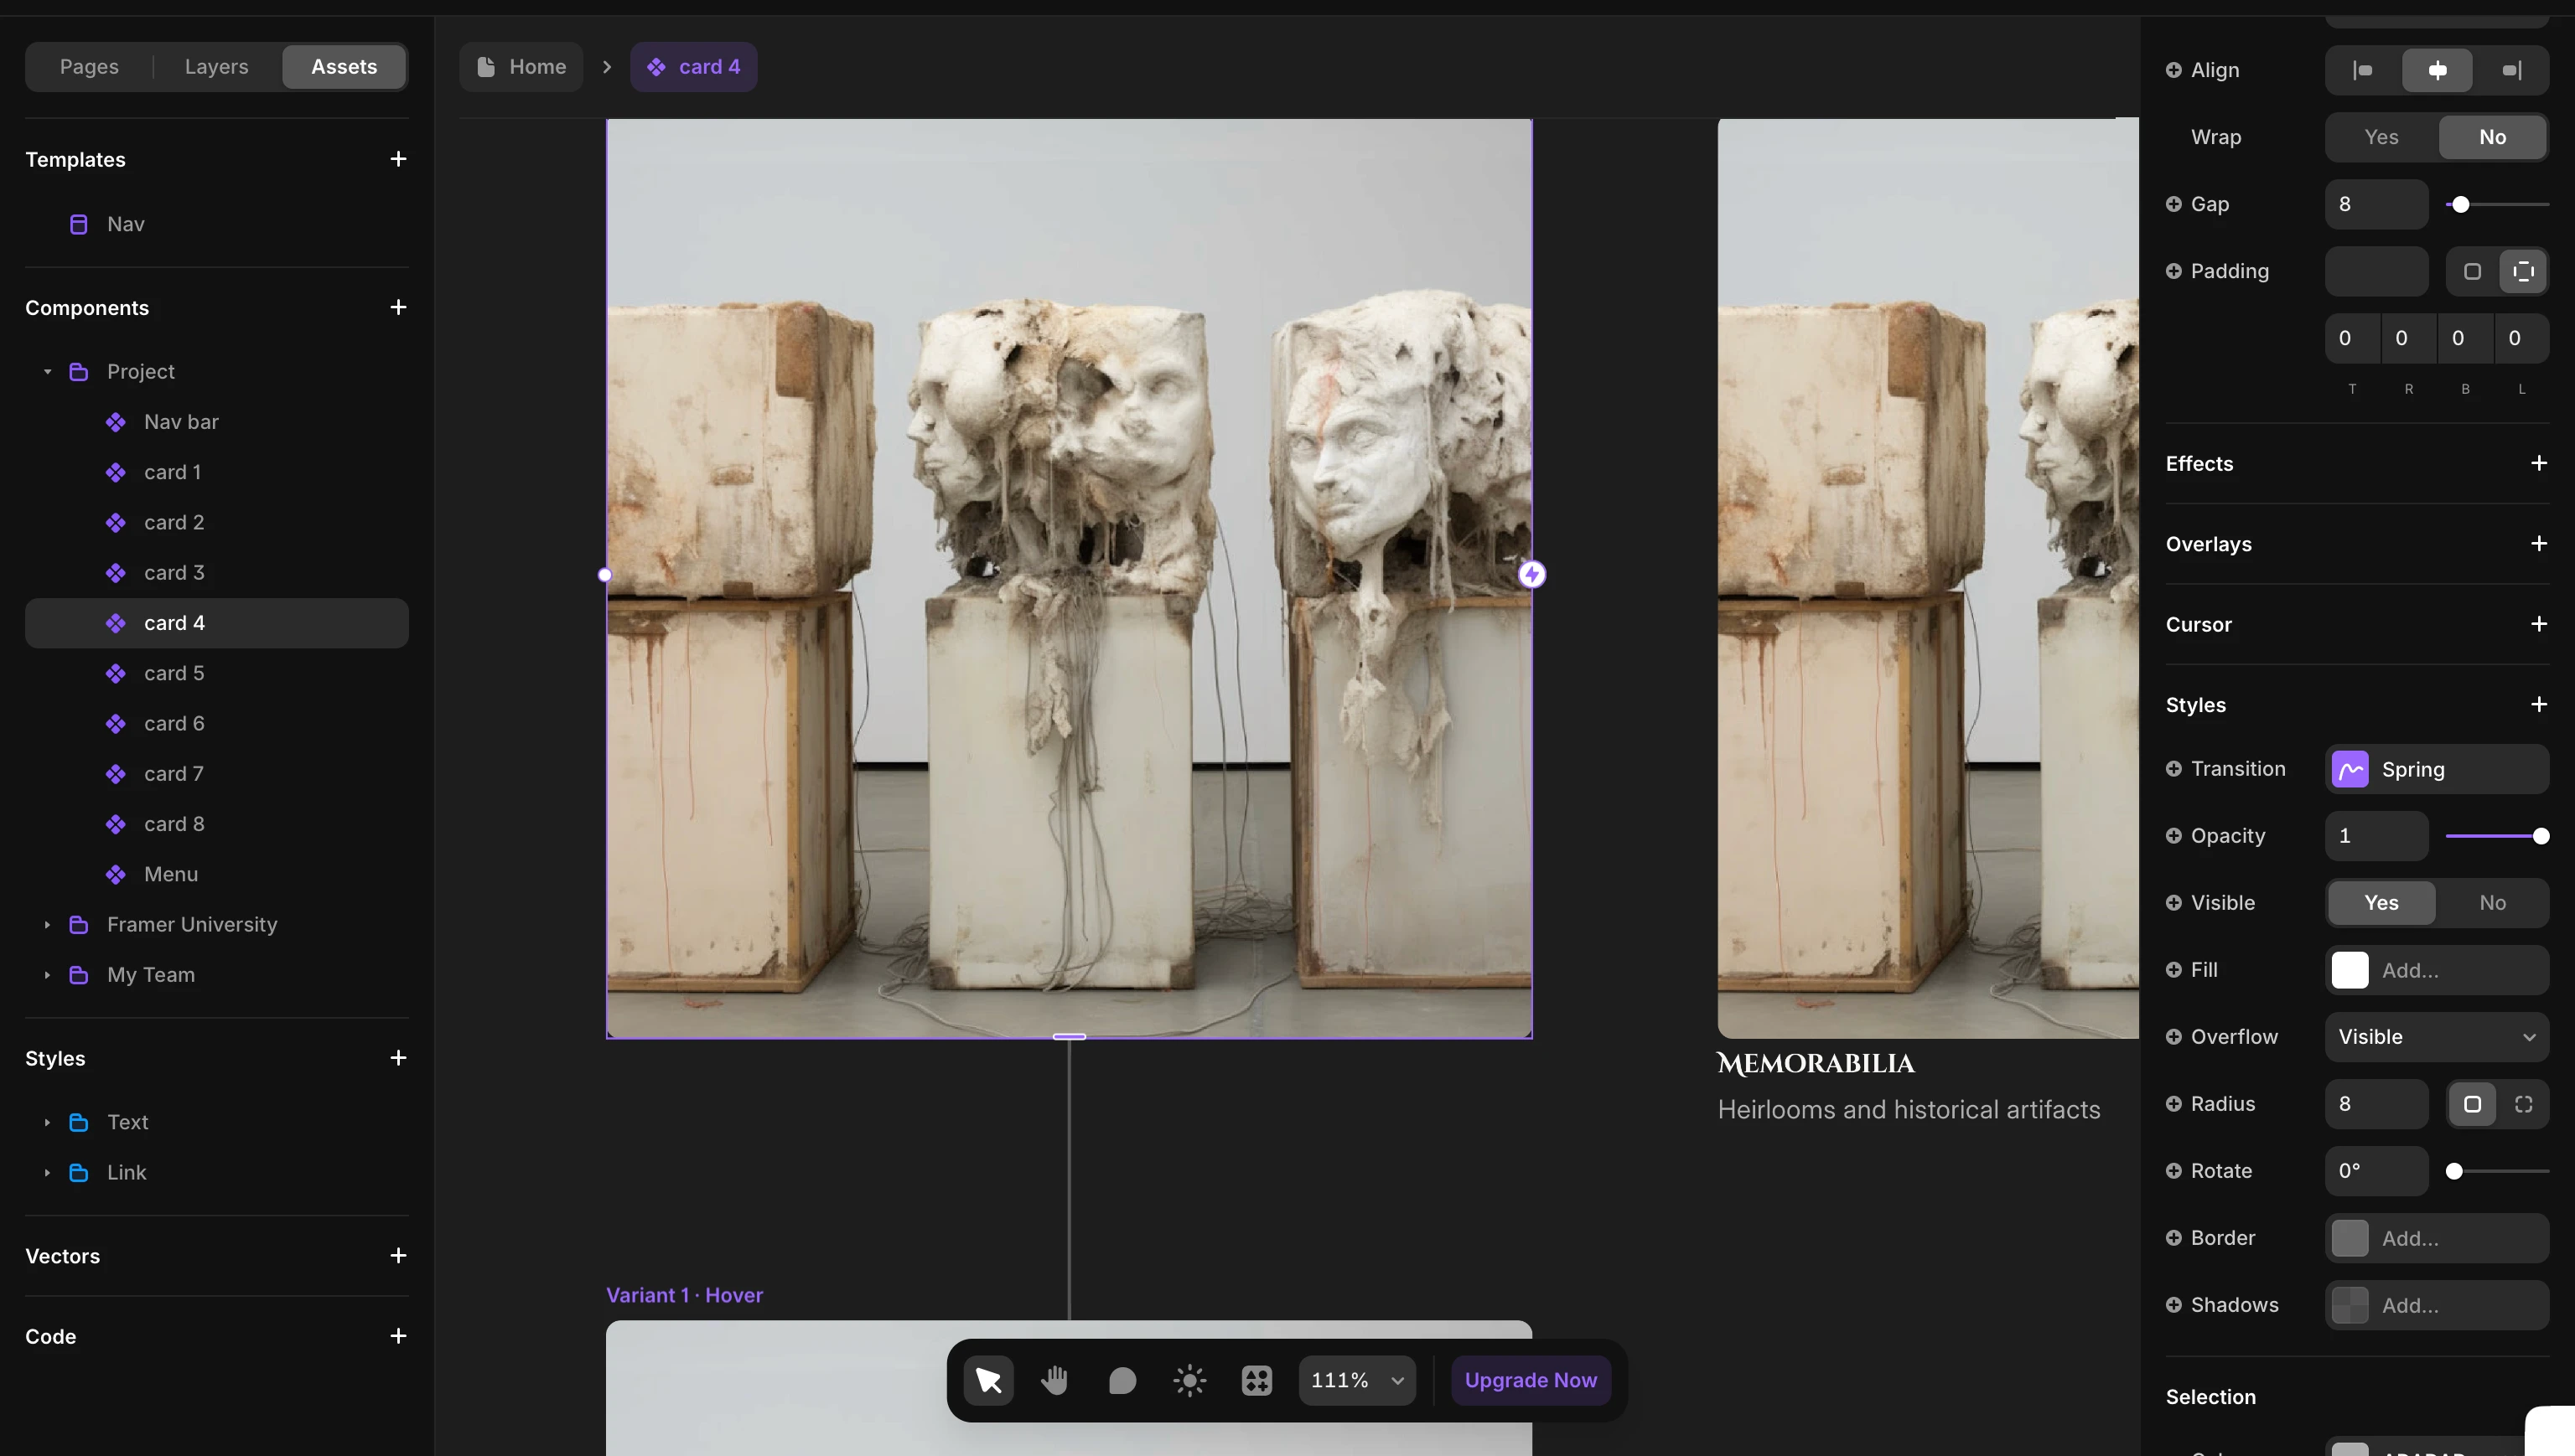Set Visible to Yes
This screenshot has height=1456, width=2575.
tap(2381, 903)
